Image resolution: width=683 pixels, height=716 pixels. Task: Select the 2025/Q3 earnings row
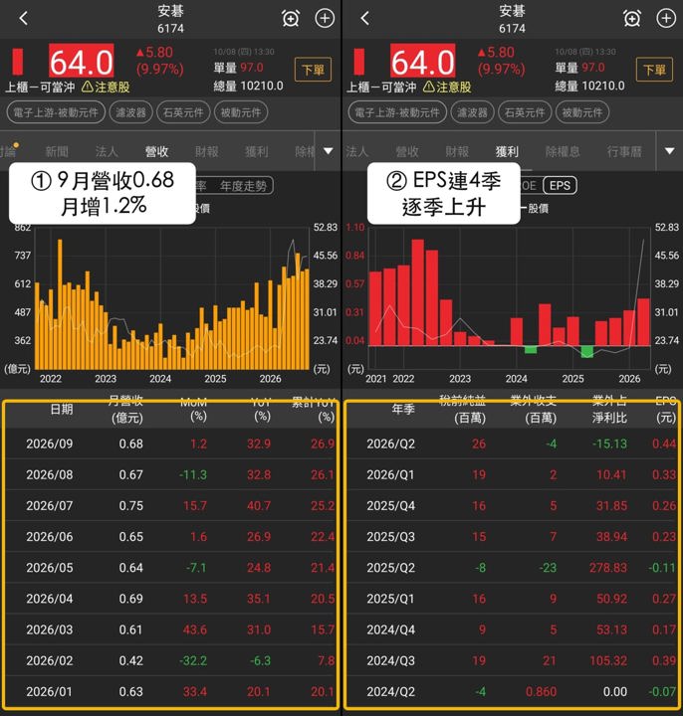point(512,537)
